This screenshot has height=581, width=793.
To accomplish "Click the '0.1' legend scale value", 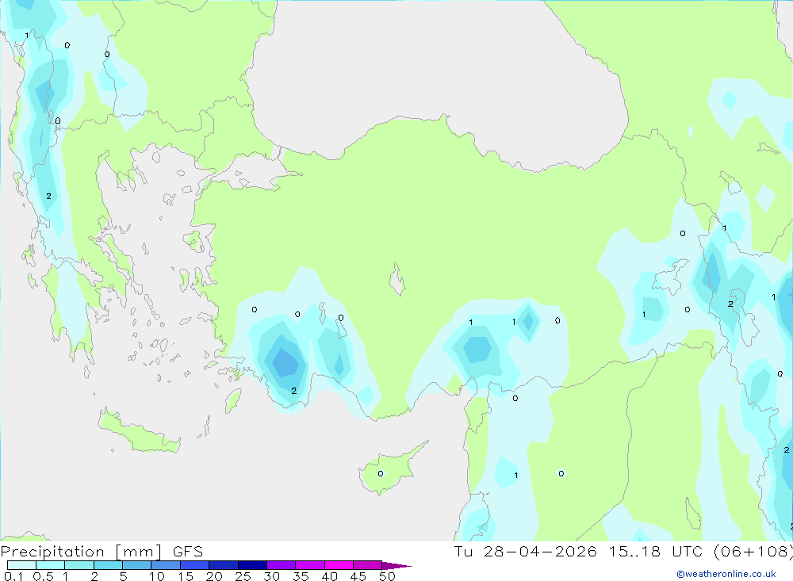I will (13, 576).
